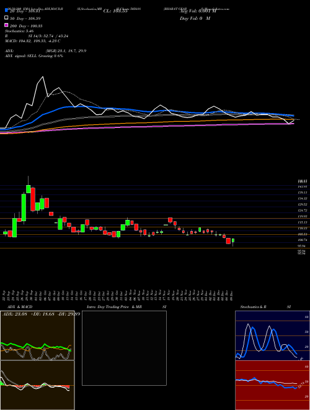Click the magenta 200 Day legend swatch
The width and height of the screenshot is (310, 410).
pos(7,25)
